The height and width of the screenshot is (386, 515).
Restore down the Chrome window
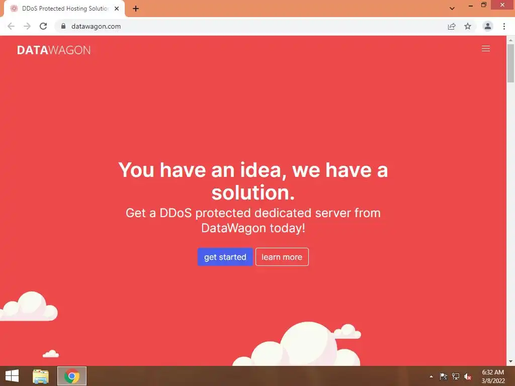484,5
